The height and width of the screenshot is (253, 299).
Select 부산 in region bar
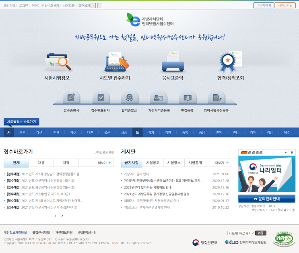(22, 133)
